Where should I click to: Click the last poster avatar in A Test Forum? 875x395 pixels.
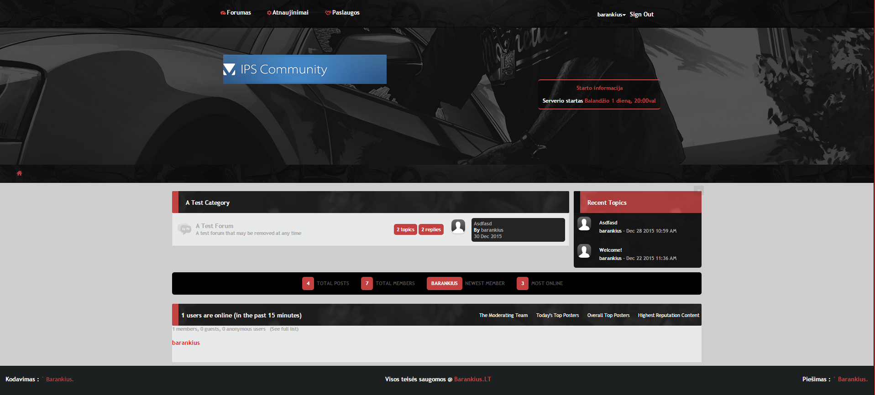click(458, 226)
